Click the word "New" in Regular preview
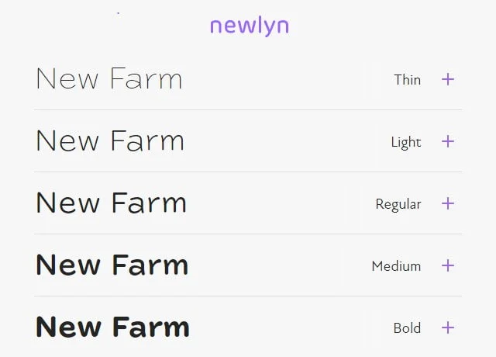The width and height of the screenshot is (496, 357). tap(67, 203)
